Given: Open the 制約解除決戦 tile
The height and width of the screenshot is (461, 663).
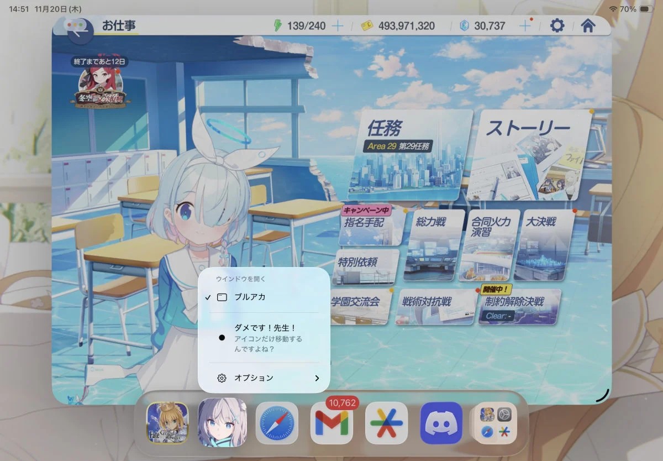Looking at the screenshot, I should coord(519,306).
